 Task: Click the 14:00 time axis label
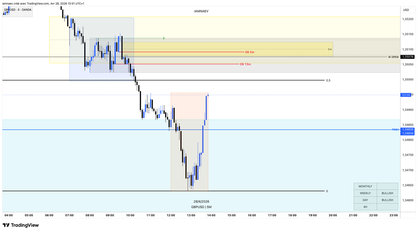click(211, 215)
